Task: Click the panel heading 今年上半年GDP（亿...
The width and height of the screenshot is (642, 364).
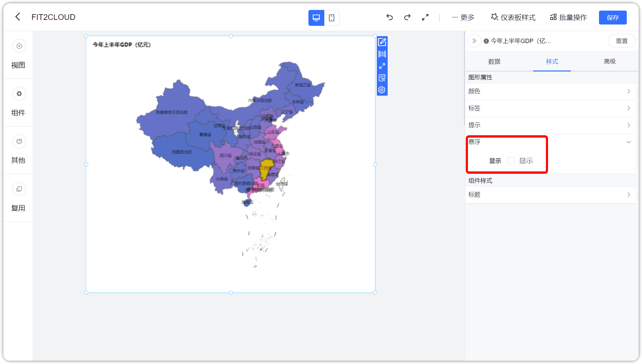Action: 521,41
